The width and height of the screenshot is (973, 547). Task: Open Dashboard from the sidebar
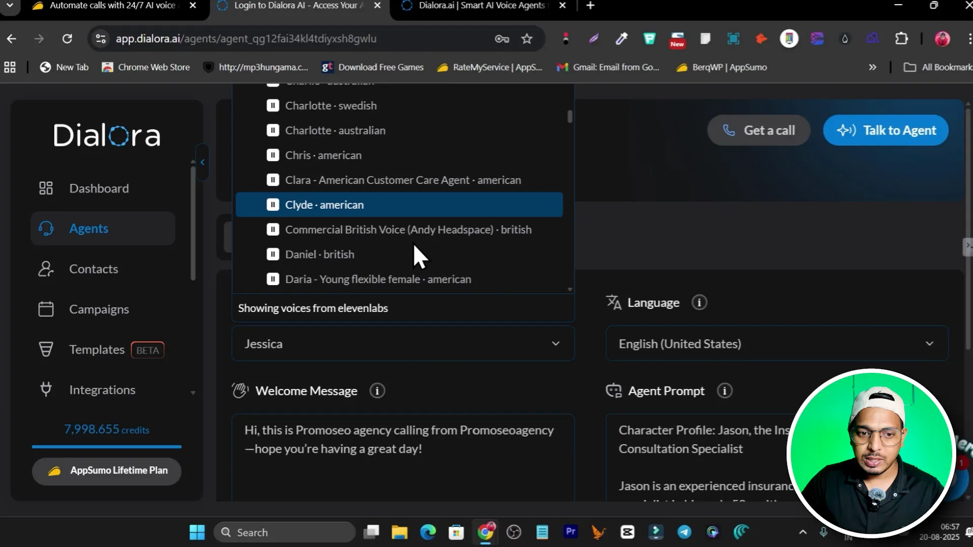click(x=98, y=188)
